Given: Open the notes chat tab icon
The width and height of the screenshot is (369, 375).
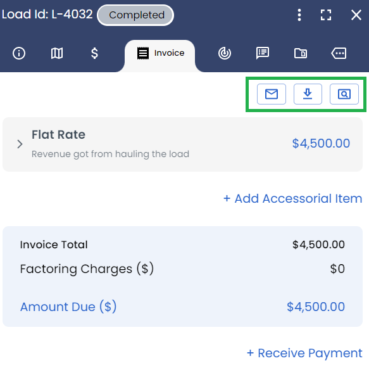Looking at the screenshot, I should coord(263,53).
